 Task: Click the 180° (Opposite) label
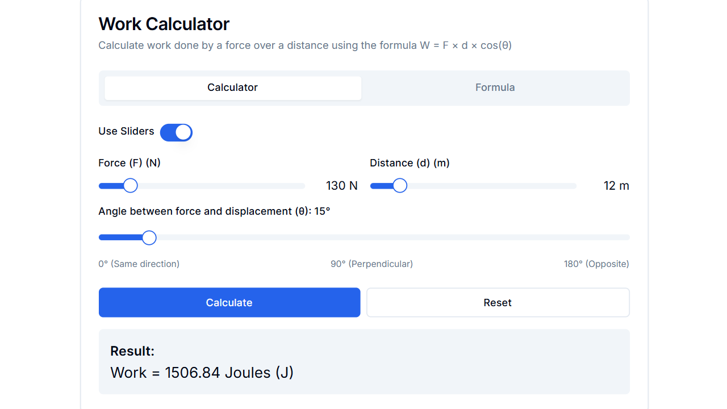click(596, 264)
